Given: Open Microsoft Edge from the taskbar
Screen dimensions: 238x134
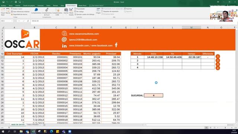Looking at the screenshot, I should pyautogui.click(x=51, y=131).
